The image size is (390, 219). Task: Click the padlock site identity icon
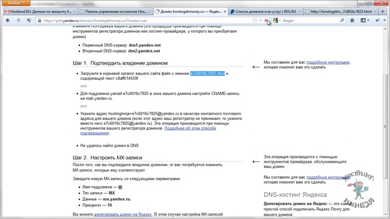[40, 21]
